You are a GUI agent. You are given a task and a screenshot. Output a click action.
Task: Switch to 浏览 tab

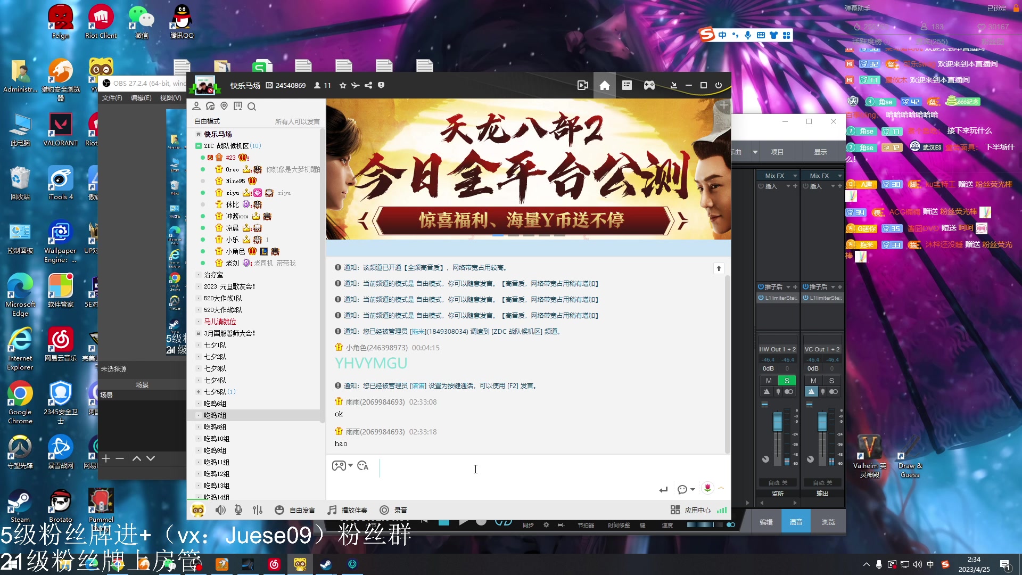pyautogui.click(x=828, y=522)
